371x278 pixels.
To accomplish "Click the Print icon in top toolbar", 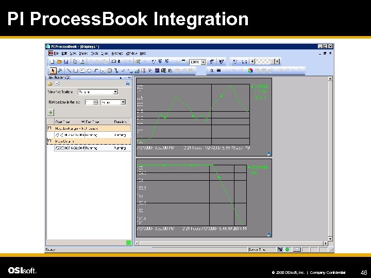I will click(x=75, y=62).
